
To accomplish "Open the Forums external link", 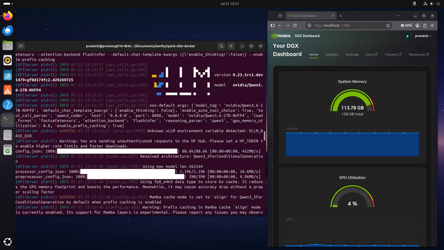I will click(393, 54).
